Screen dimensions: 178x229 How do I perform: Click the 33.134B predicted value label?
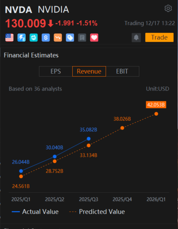tap(88, 155)
